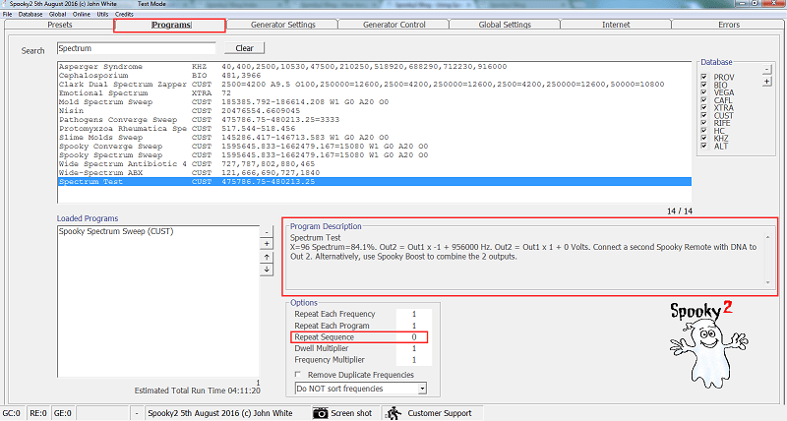Open the Online menu

(x=81, y=14)
